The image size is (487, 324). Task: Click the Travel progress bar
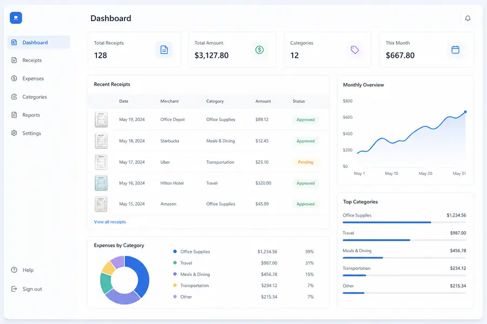[404, 240]
